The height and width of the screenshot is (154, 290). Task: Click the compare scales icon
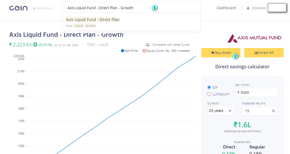point(148,45)
